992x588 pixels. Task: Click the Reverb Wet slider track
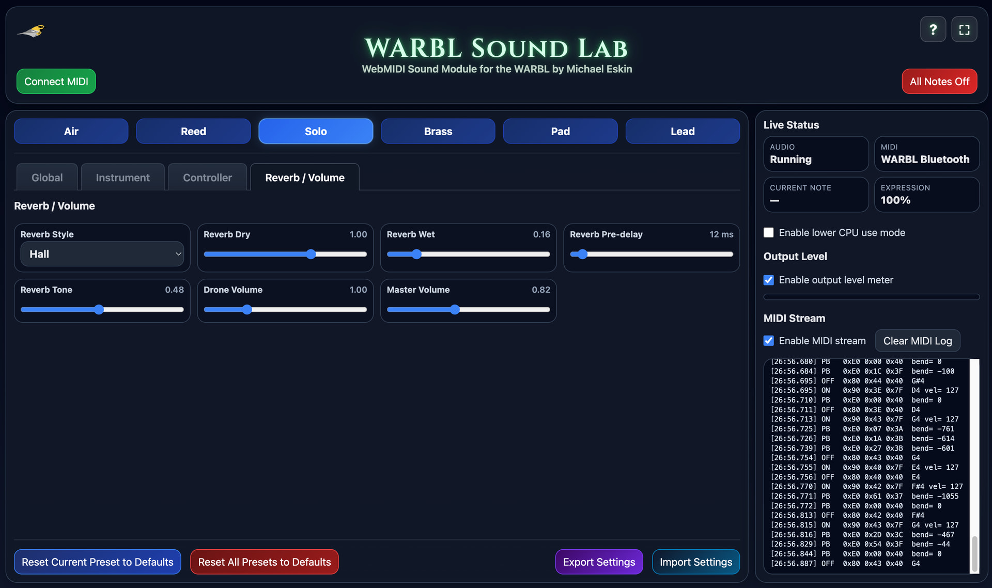468,254
